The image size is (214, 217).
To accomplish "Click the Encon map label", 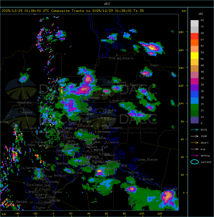I will pyautogui.click(x=154, y=65).
